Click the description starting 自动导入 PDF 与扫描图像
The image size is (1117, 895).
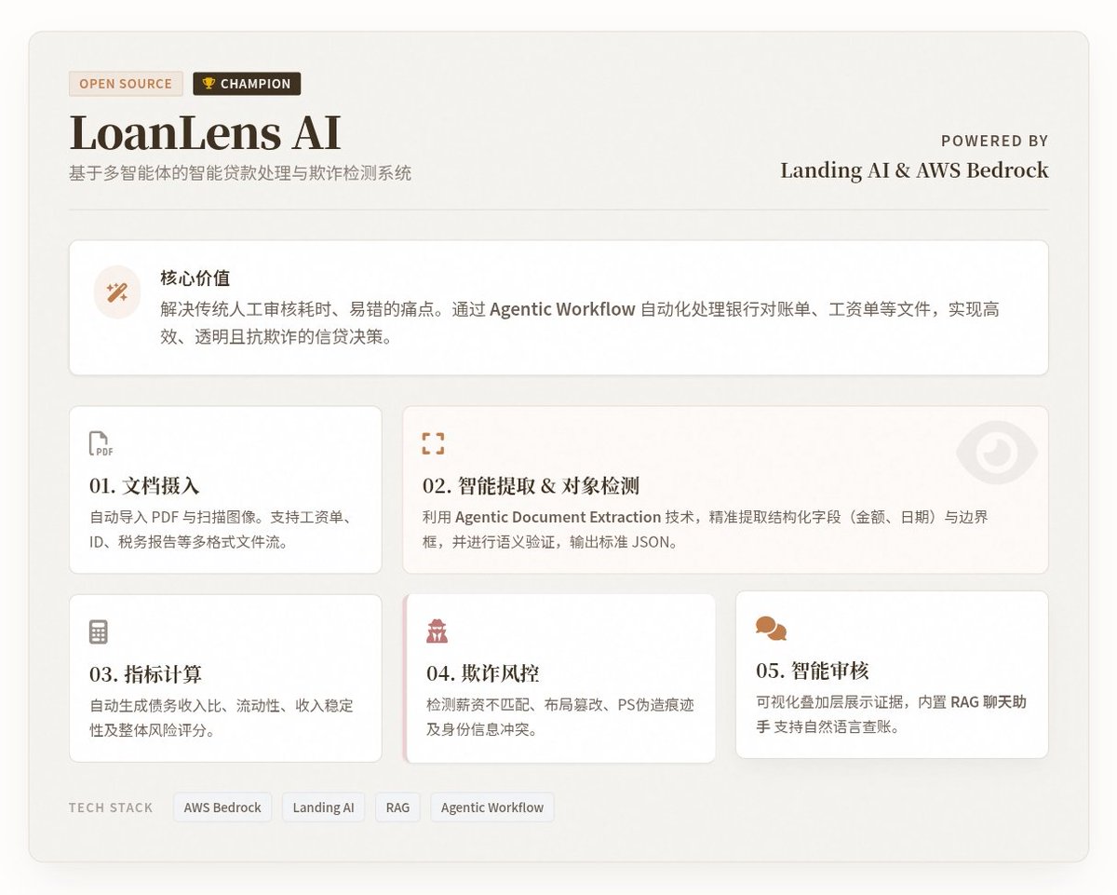click(x=221, y=529)
